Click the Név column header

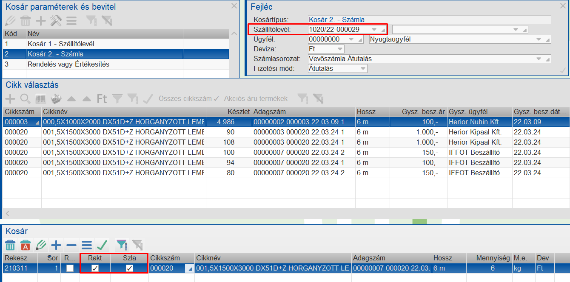[105, 34]
